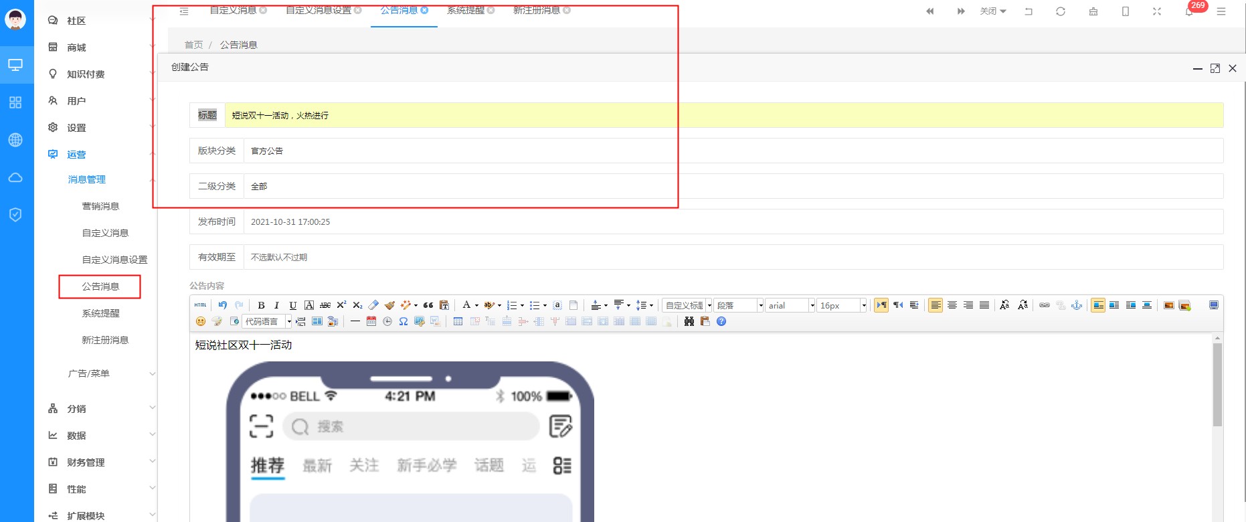This screenshot has width=1246, height=522.
Task: Open editor help question mark icon
Action: (721, 321)
